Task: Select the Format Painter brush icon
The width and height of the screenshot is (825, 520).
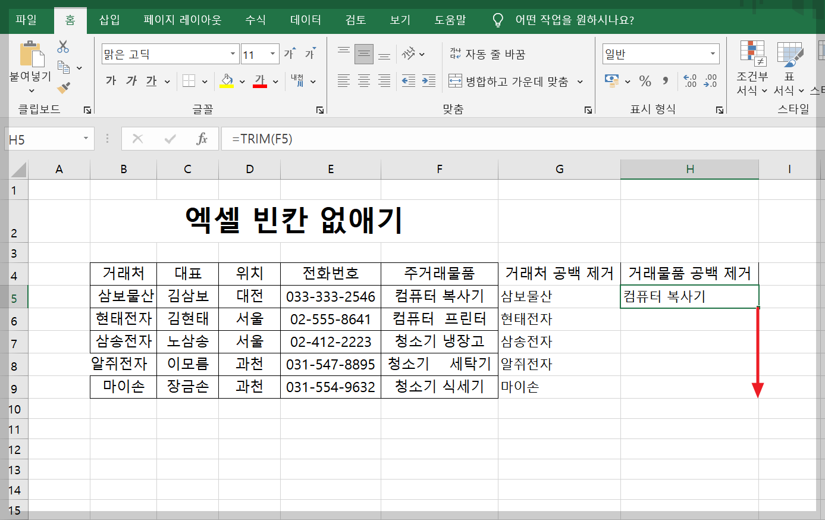Action: 62,89
